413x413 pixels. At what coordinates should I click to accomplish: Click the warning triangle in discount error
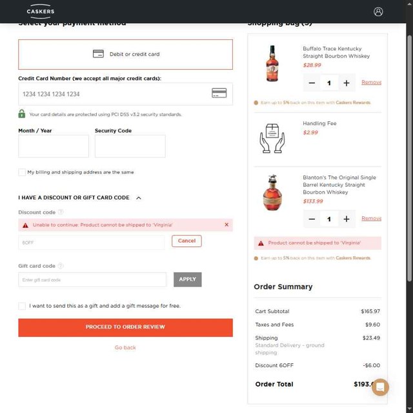25,225
